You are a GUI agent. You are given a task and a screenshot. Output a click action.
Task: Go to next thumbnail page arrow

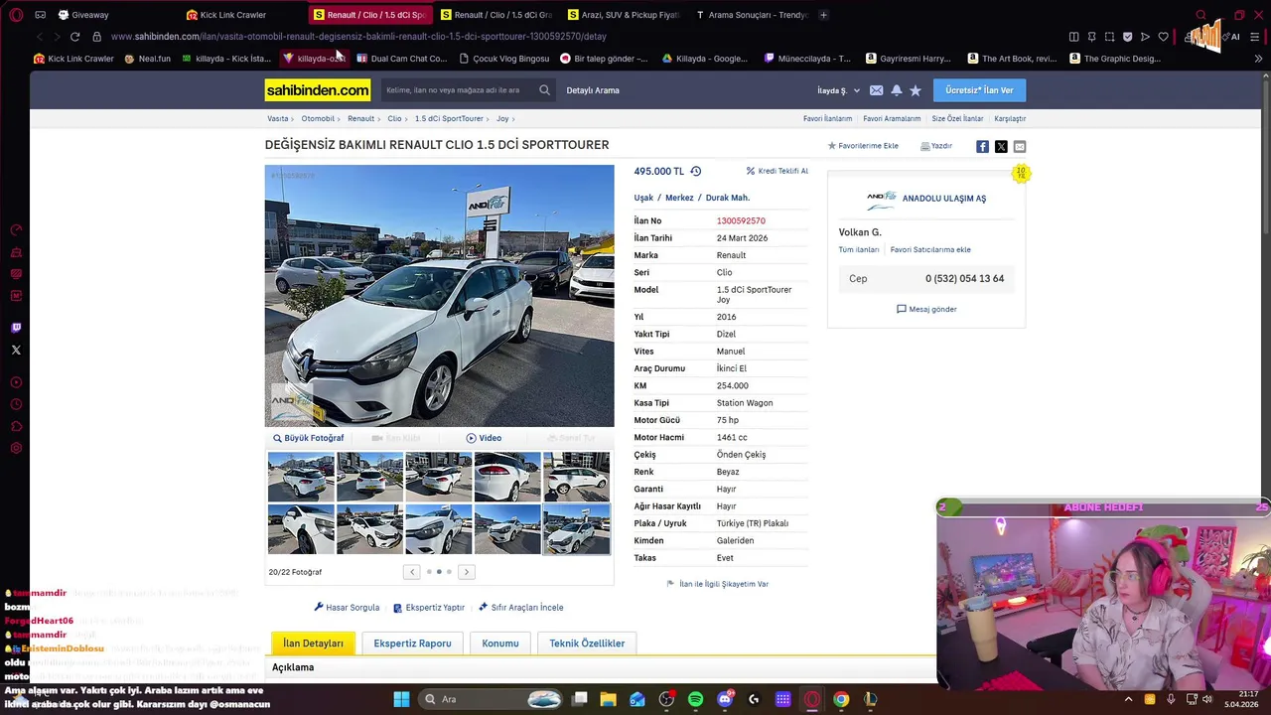tap(466, 572)
